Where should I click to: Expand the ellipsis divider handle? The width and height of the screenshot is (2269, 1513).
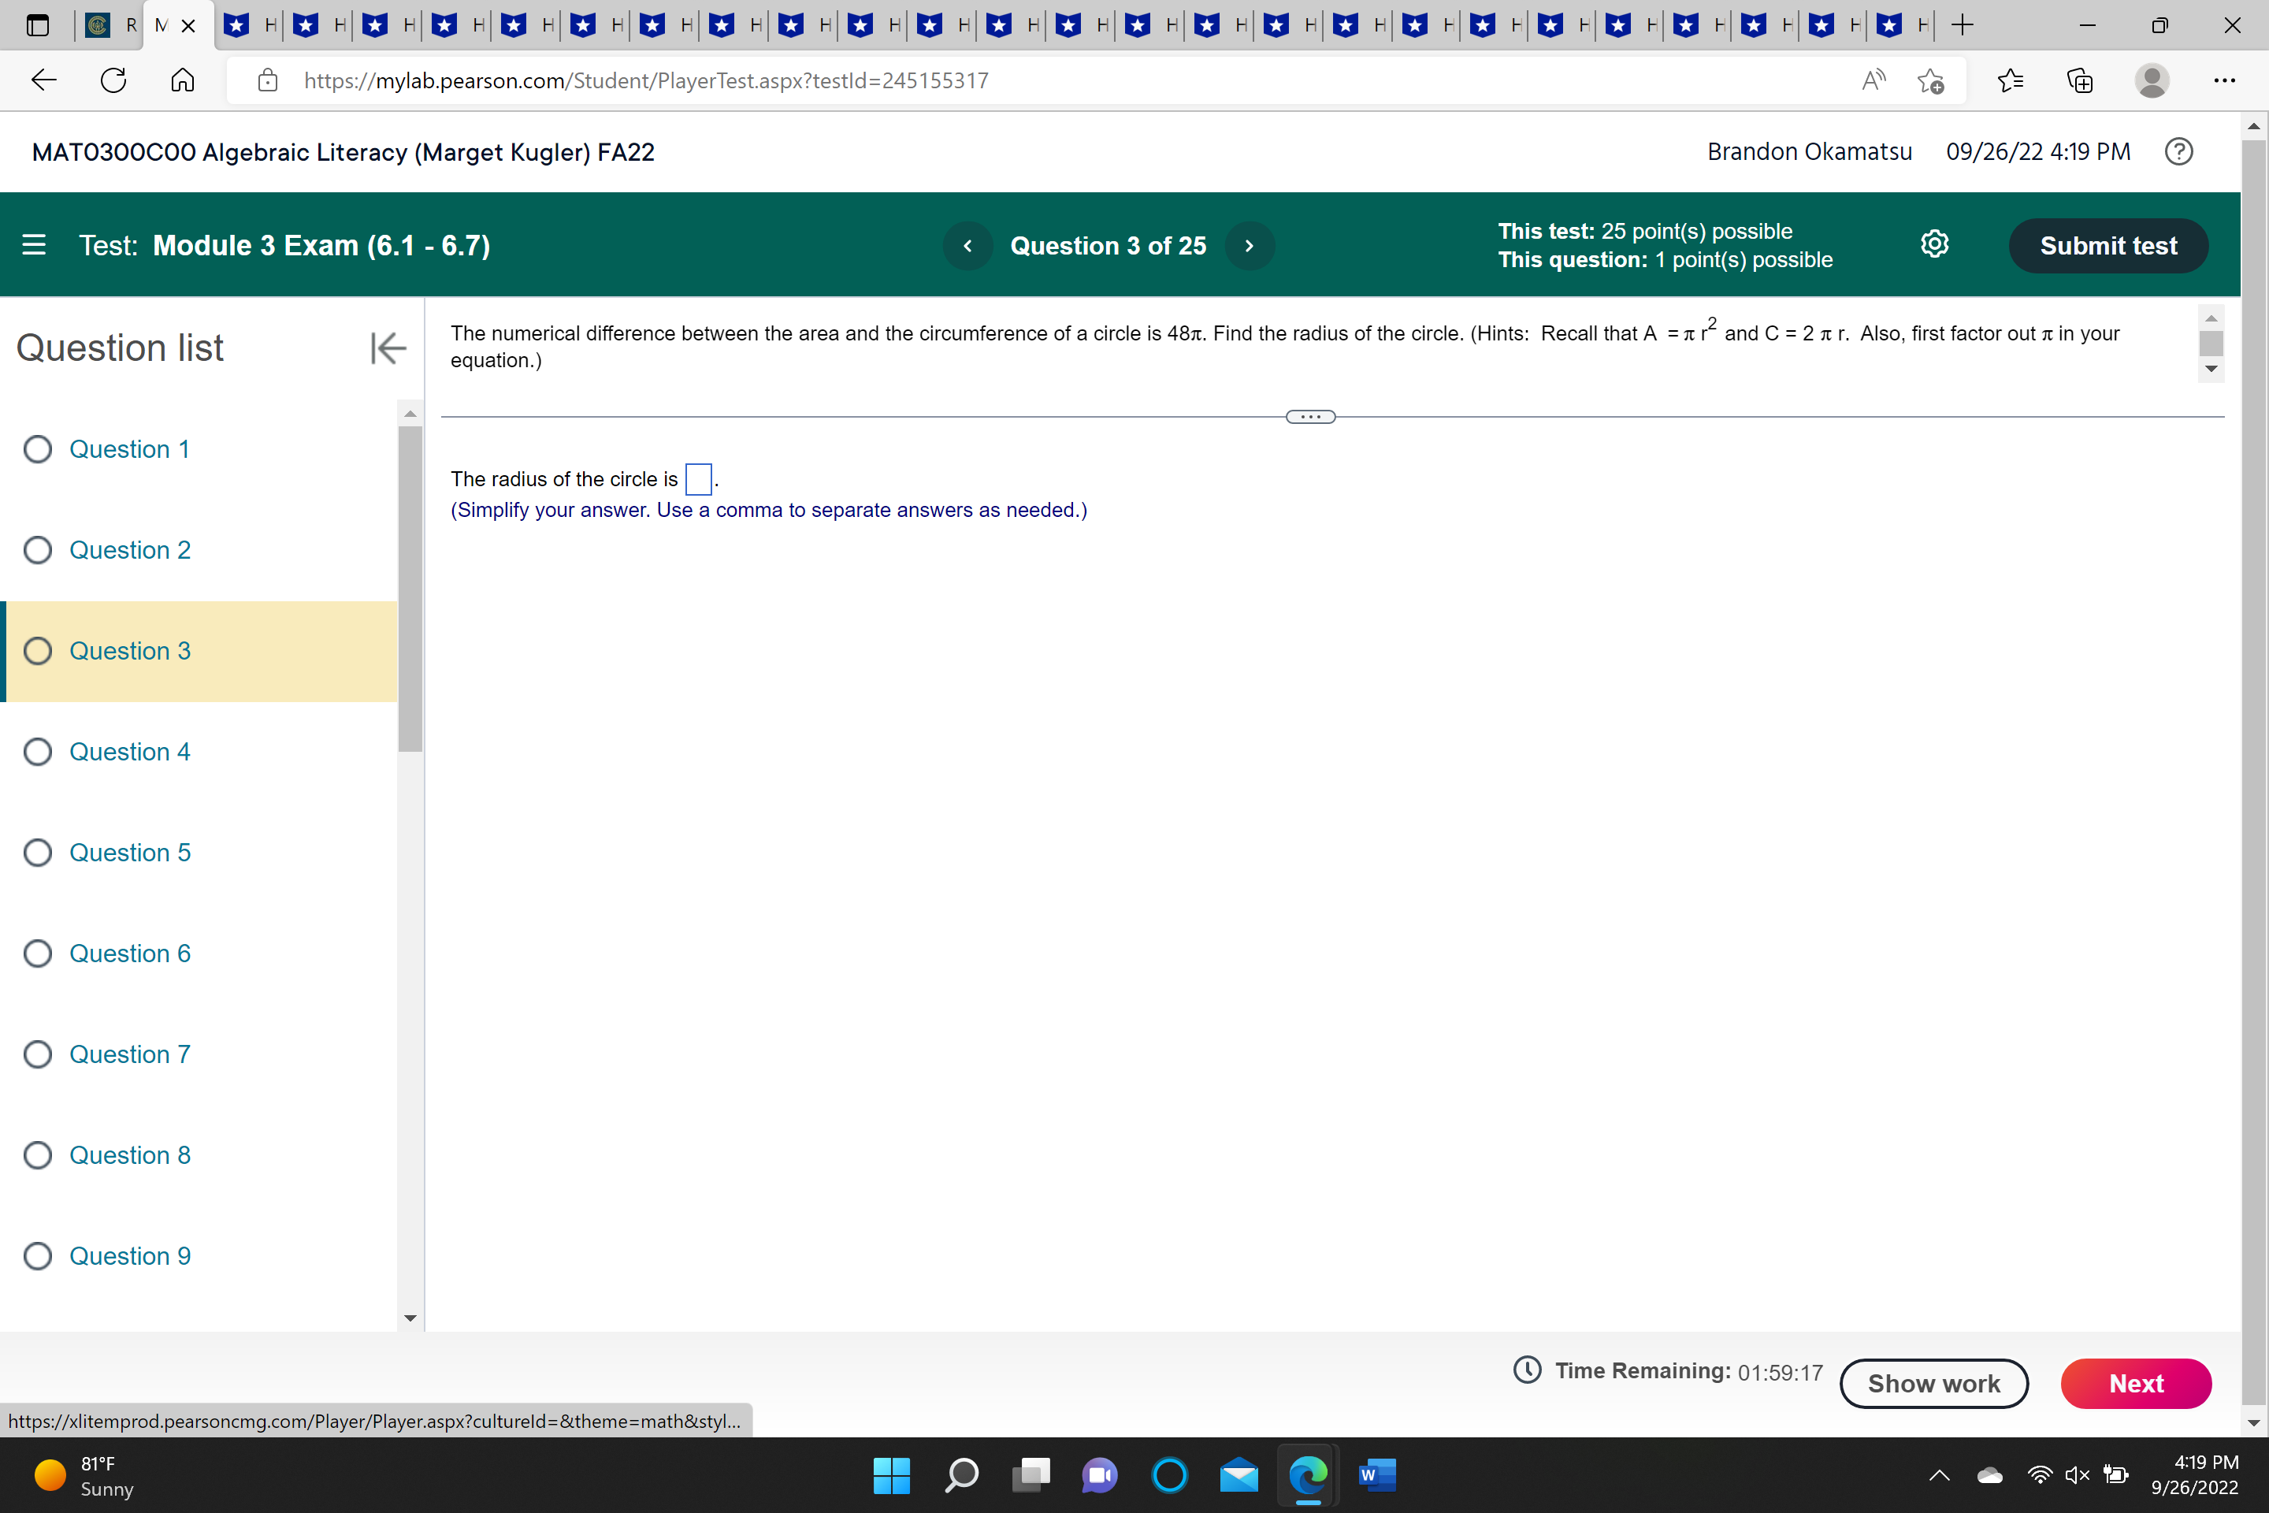click(x=1310, y=417)
